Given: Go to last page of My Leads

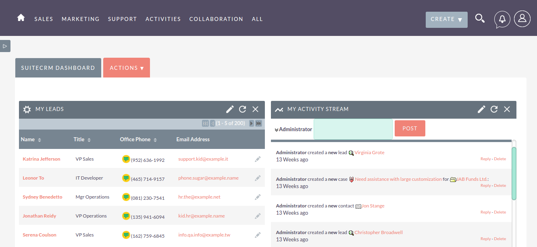Looking at the screenshot, I should (x=259, y=123).
